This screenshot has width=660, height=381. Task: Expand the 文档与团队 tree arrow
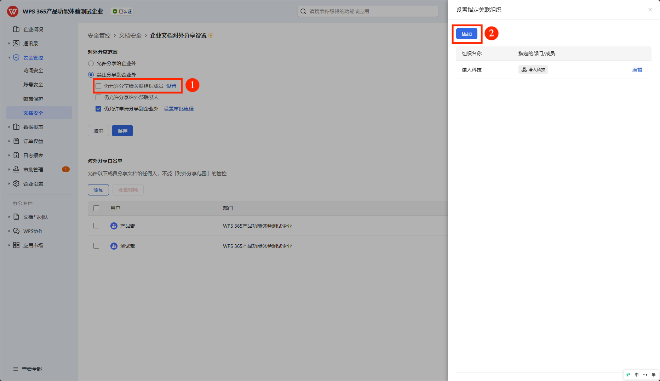(9, 217)
